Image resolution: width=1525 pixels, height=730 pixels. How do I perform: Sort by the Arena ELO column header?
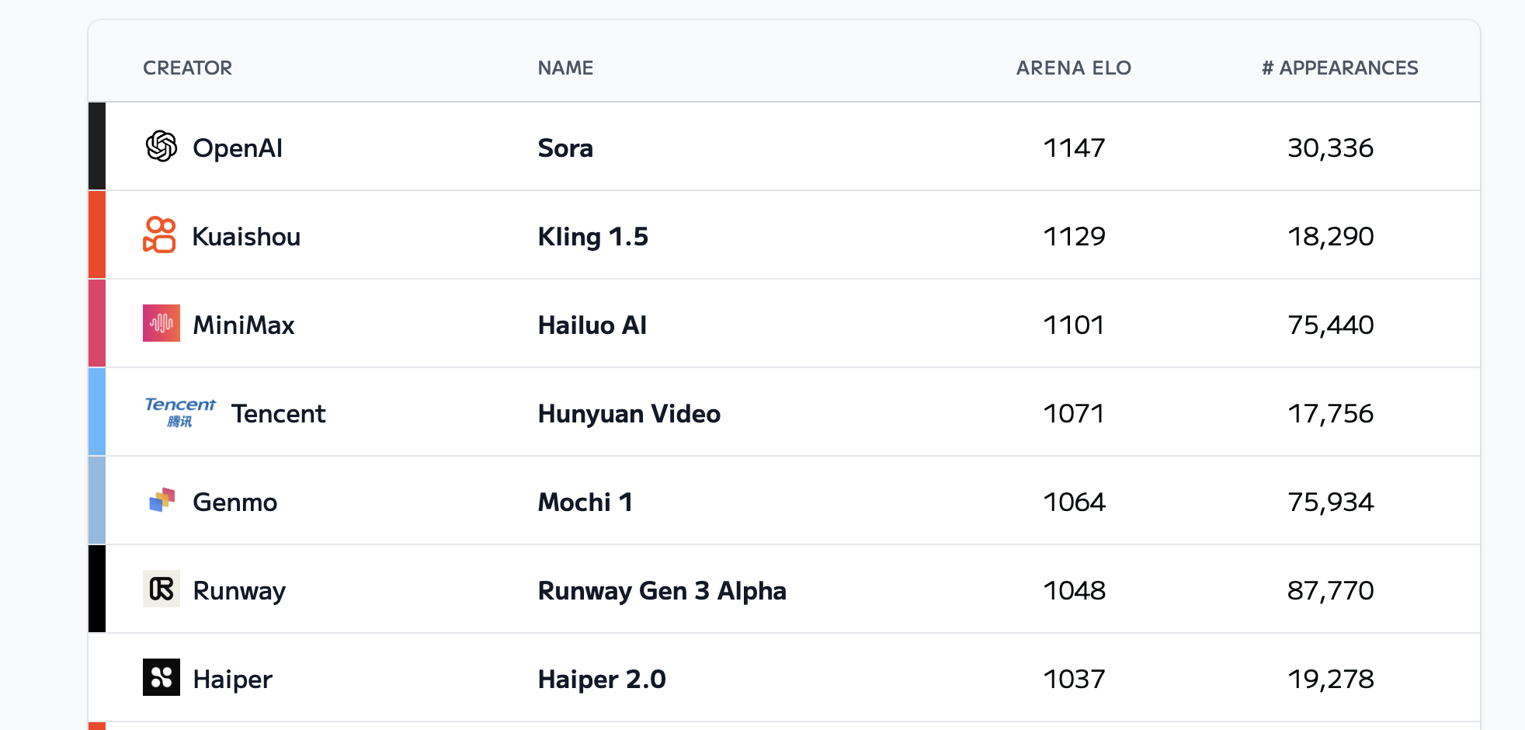[1073, 68]
